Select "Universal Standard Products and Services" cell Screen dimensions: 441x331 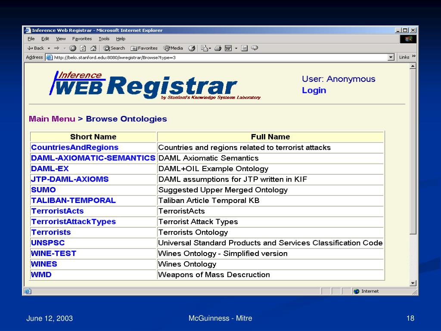click(270, 243)
